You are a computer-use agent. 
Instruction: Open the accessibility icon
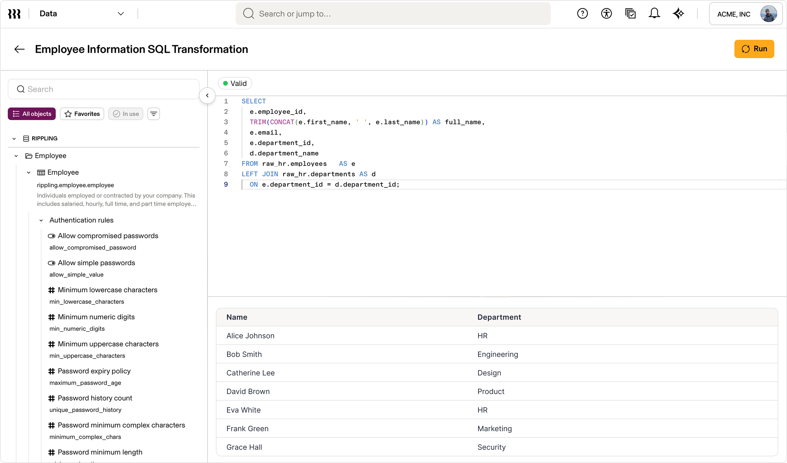[x=606, y=14]
